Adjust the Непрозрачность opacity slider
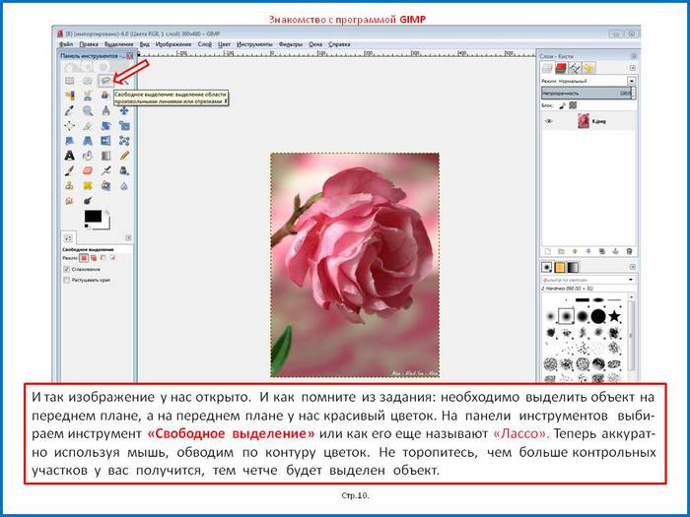Image resolution: width=690 pixels, height=517 pixels. (587, 94)
